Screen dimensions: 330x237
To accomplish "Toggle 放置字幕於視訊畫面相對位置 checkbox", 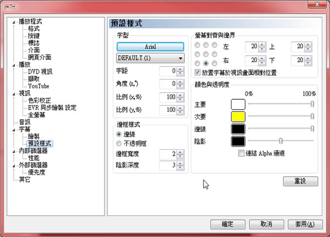I will (198, 72).
